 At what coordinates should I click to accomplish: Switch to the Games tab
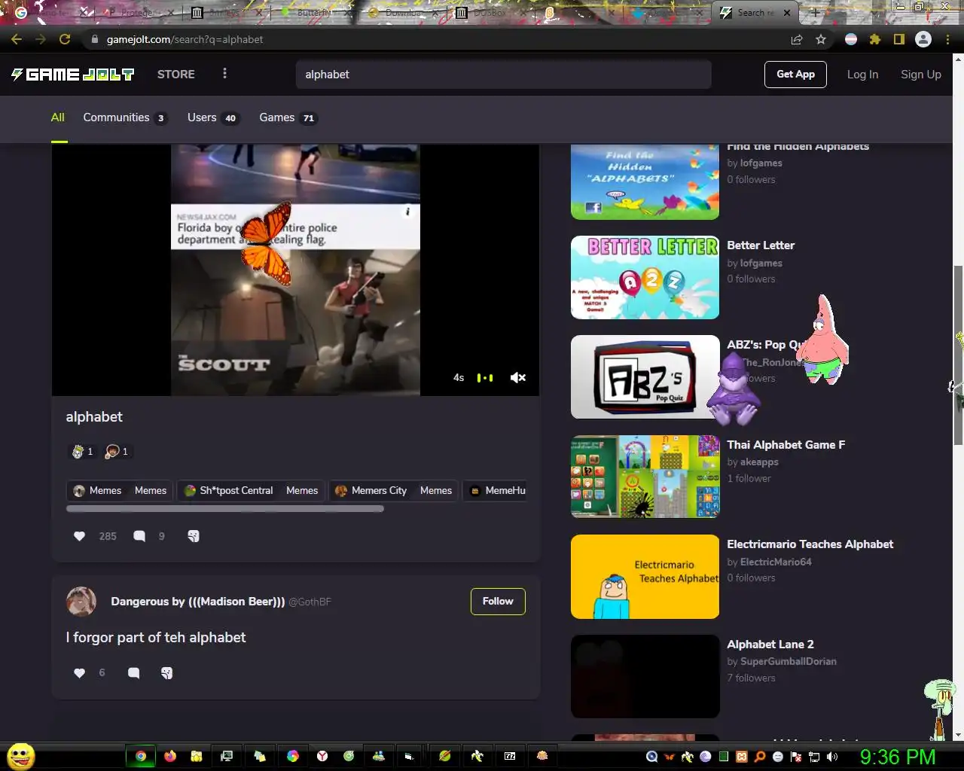[288, 117]
